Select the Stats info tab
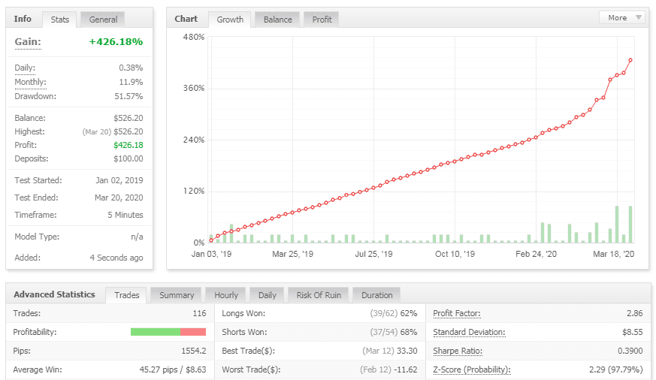This screenshot has width=656, height=380. click(59, 20)
